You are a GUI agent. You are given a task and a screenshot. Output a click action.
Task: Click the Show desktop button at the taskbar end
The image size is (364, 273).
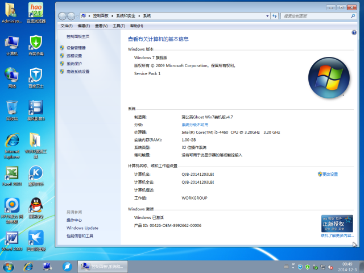[x=362, y=267]
